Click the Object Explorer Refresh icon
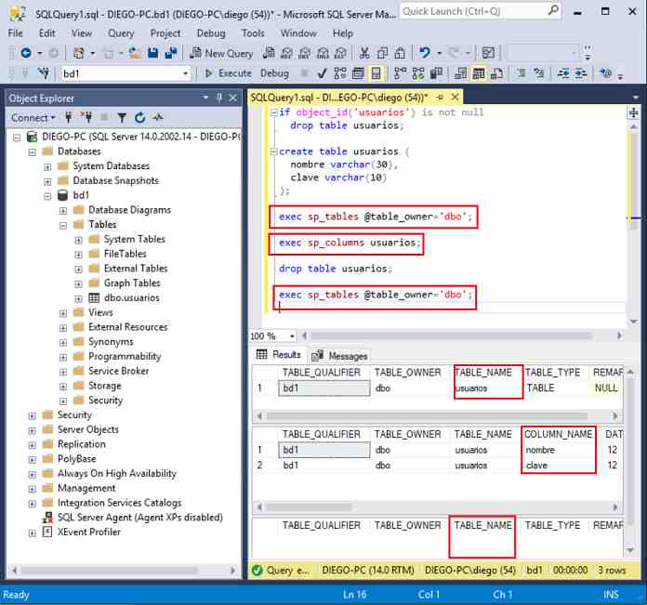Image resolution: width=647 pixels, height=605 pixels. [x=139, y=118]
